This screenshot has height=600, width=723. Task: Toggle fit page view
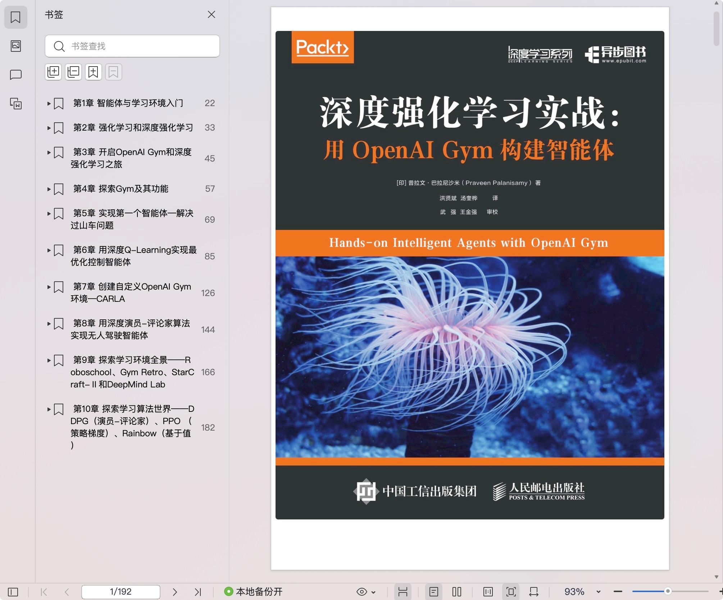(511, 592)
